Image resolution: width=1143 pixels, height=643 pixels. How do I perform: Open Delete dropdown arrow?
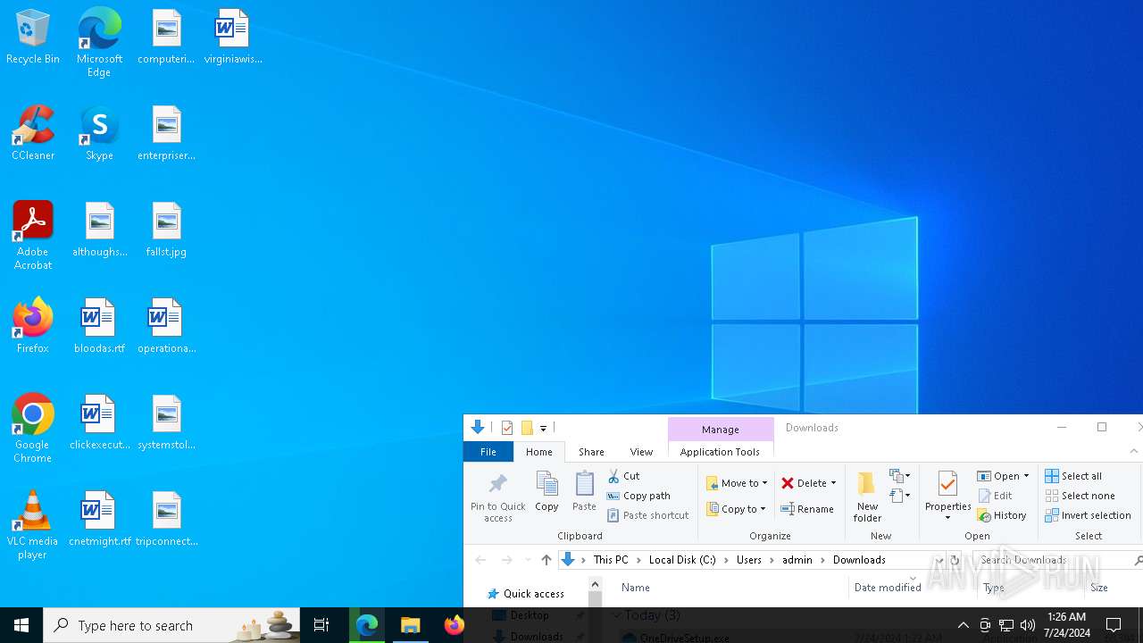pos(833,483)
